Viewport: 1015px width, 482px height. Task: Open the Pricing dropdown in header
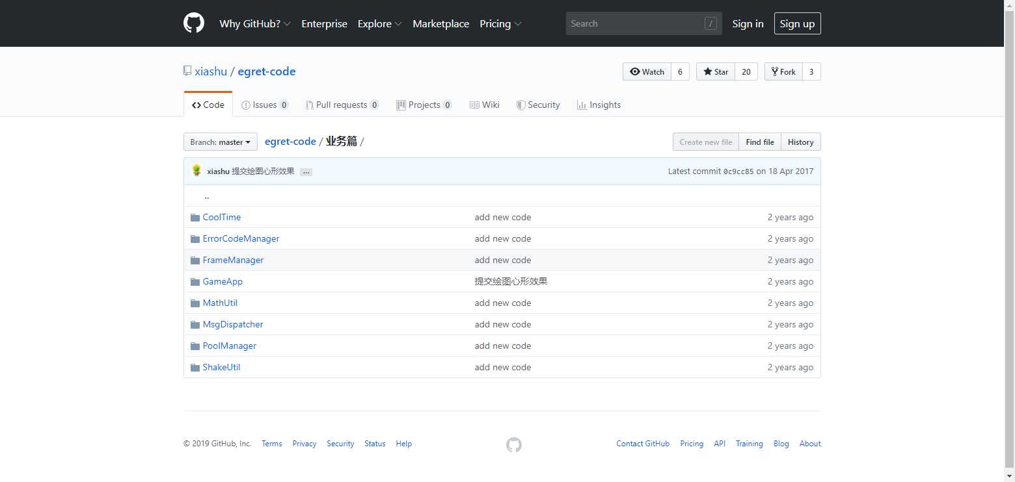[500, 23]
